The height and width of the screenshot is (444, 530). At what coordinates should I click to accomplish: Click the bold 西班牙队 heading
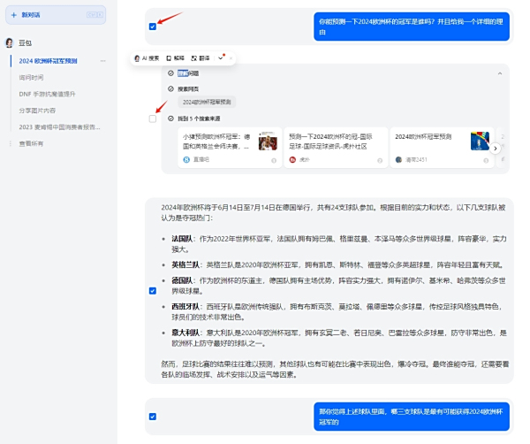pyautogui.click(x=185, y=307)
